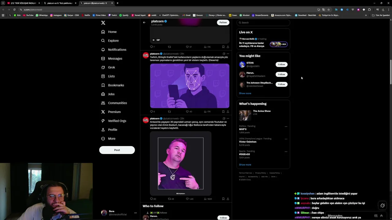Click the Profile person icon
Screen dimensions: 392x220
click(103, 130)
